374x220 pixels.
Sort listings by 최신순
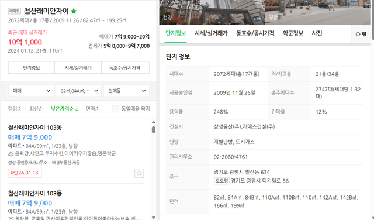point(36,109)
